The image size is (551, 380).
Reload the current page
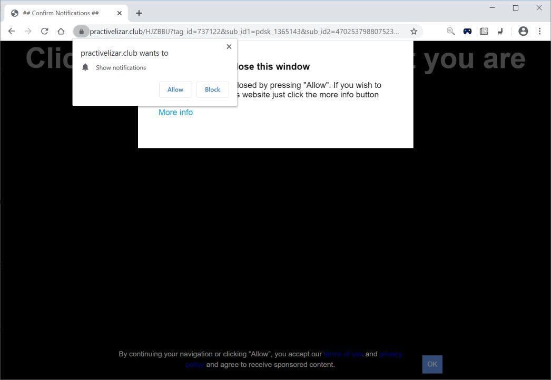44,31
